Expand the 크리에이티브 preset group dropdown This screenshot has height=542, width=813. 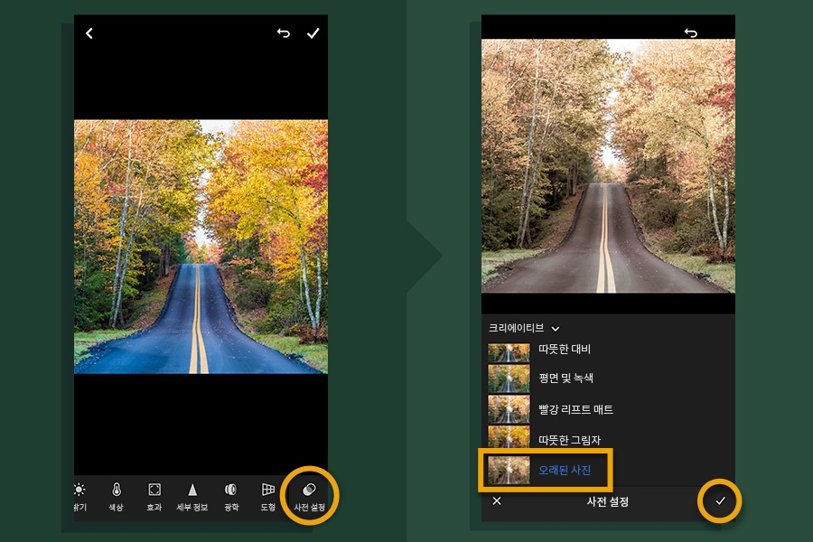524,328
